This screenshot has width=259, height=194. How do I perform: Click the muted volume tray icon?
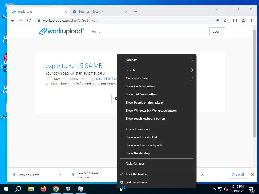[x=226, y=189]
